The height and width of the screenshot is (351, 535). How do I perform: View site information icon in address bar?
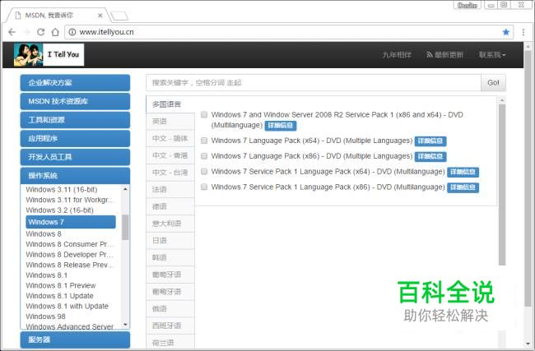point(72,32)
